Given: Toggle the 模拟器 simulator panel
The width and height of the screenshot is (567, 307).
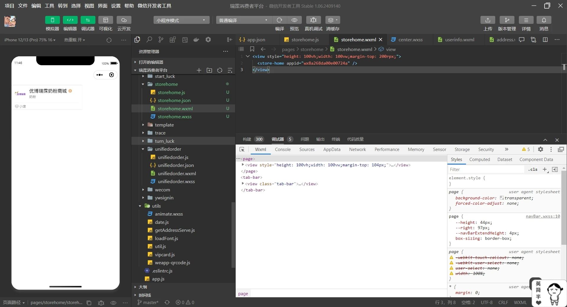Looking at the screenshot, I should tap(52, 20).
